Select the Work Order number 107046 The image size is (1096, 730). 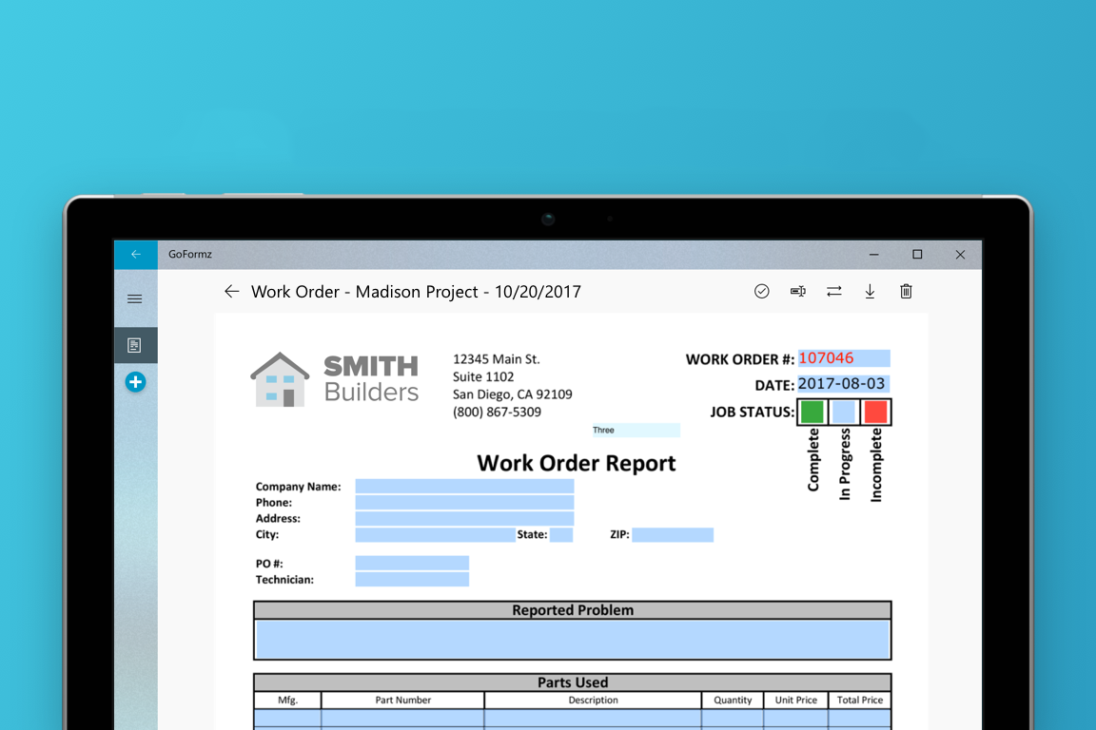(844, 358)
